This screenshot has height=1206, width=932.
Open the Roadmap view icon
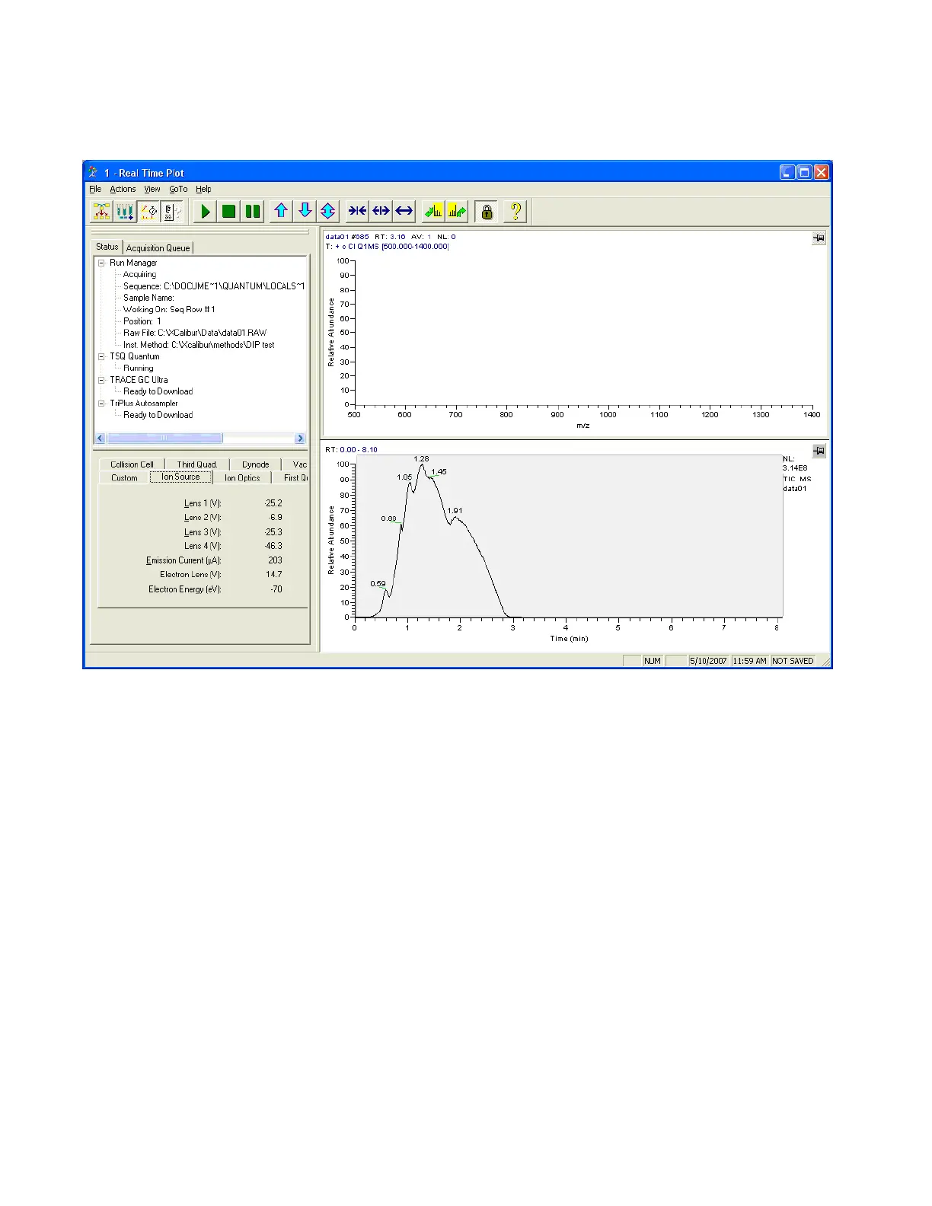(x=101, y=212)
